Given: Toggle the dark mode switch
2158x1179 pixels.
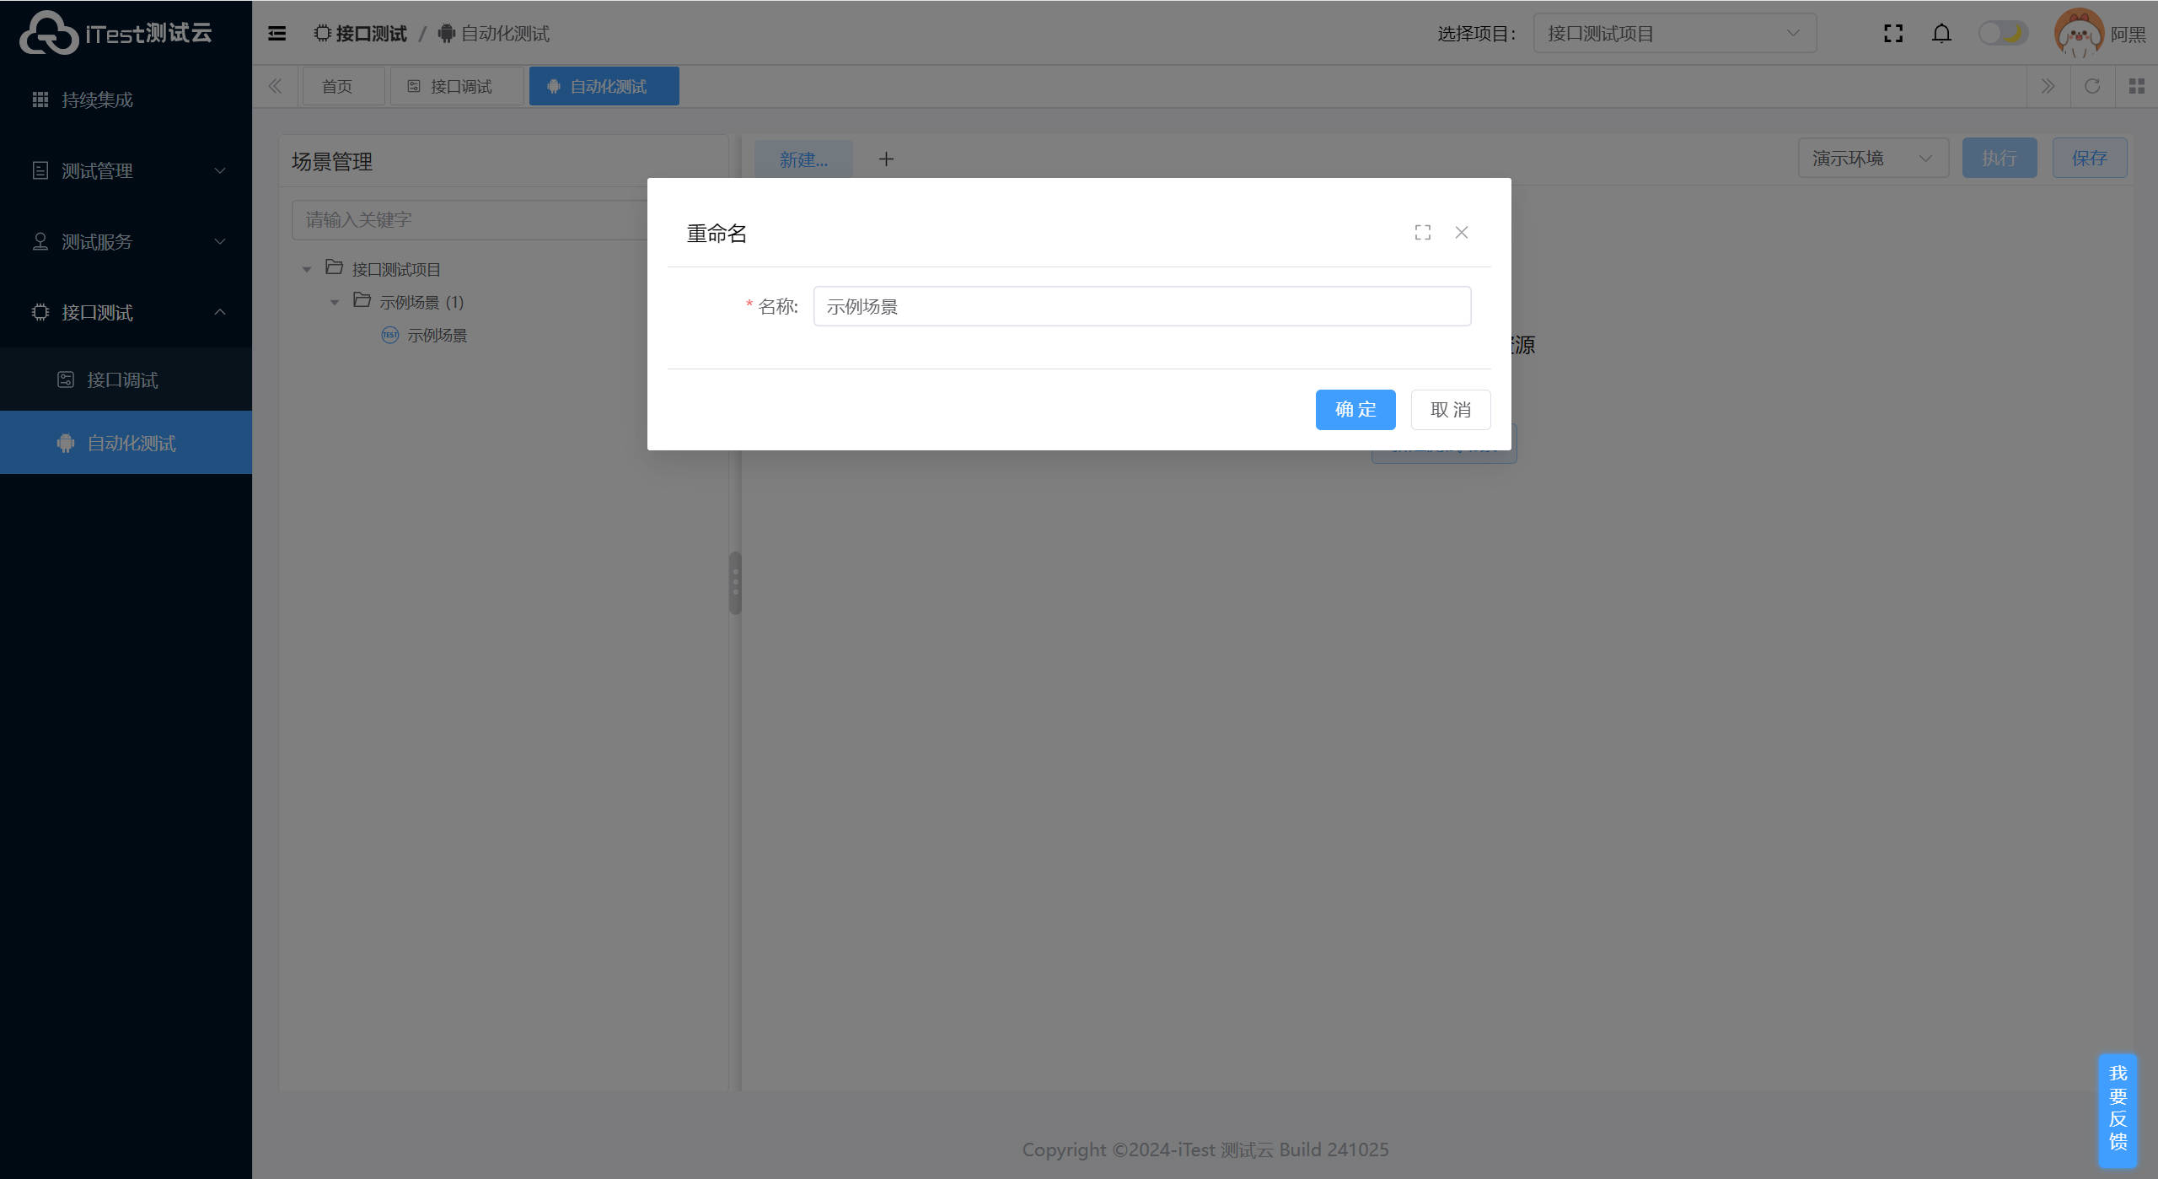Looking at the screenshot, I should (x=2003, y=34).
